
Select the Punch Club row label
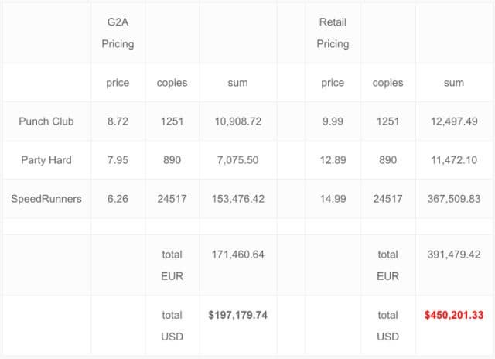click(46, 121)
